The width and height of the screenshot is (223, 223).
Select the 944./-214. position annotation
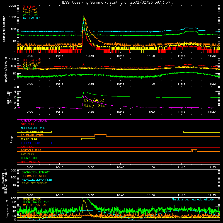[x=95, y=106]
